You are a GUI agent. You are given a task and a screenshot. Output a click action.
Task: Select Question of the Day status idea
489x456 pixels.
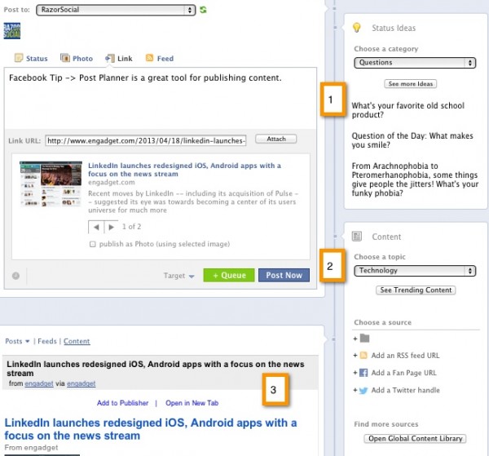click(x=412, y=140)
